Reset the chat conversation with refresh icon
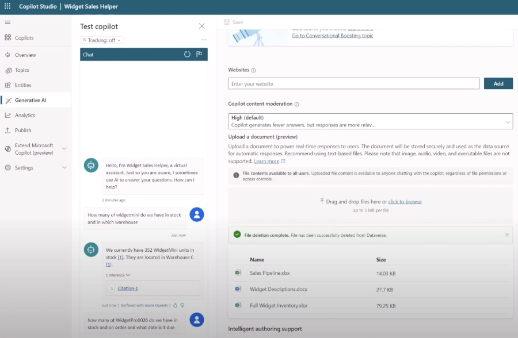Image resolution: width=518 pixels, height=338 pixels. coord(187,55)
